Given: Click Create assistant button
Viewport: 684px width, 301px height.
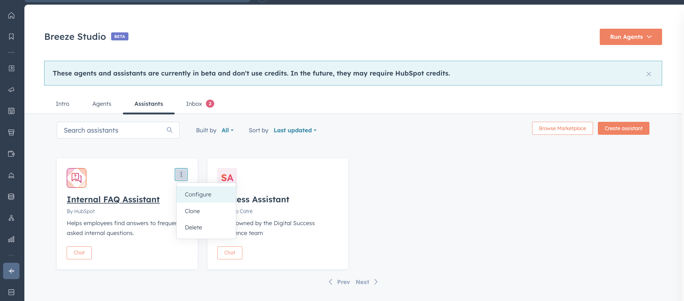Looking at the screenshot, I should tap(624, 128).
